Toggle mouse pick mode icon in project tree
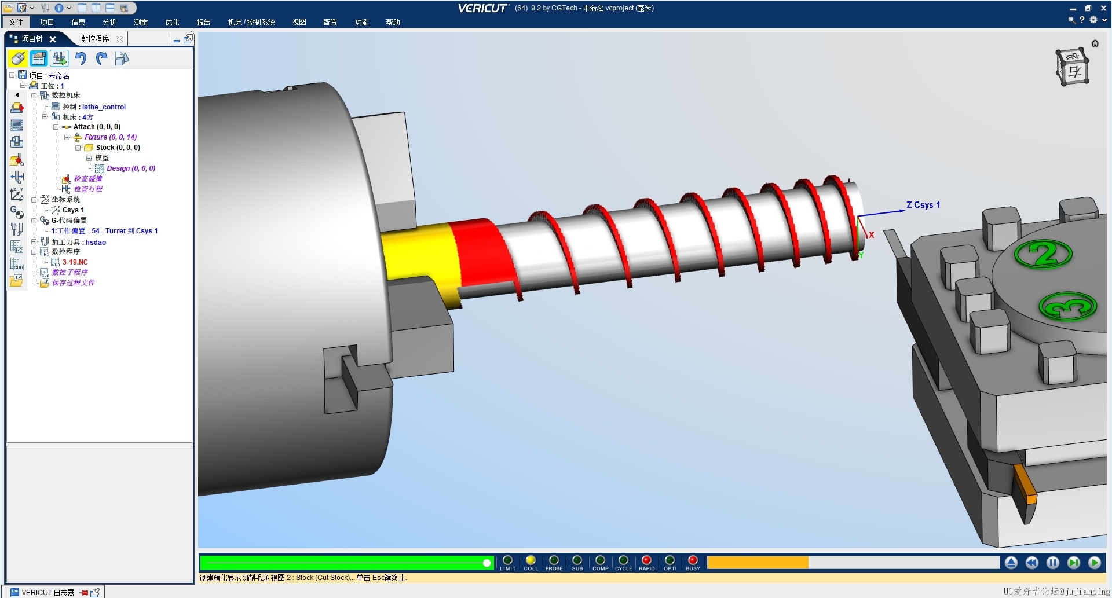 click(17, 58)
